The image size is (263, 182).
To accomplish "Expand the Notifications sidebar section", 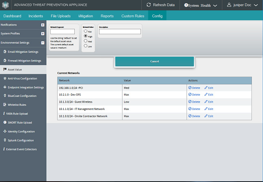I will 43,25.
